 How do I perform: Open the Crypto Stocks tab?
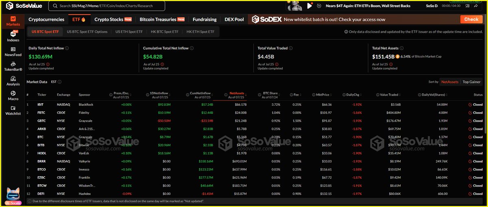point(113,19)
